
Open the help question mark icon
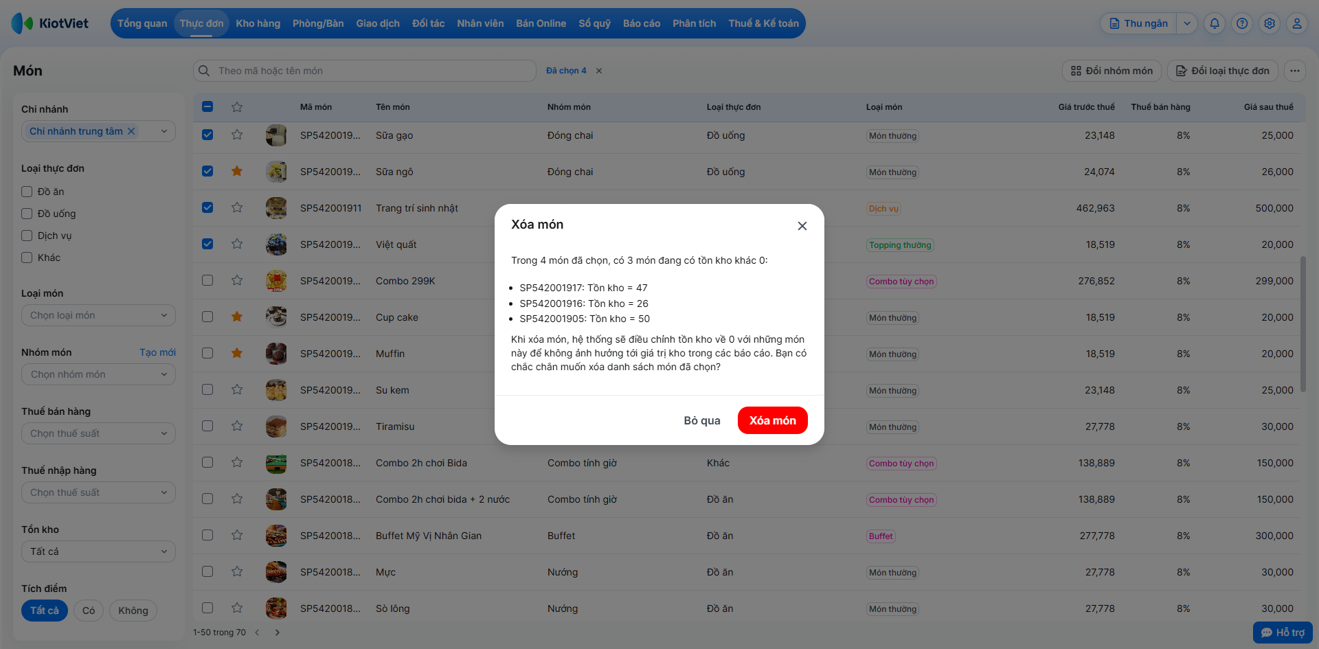pos(1242,23)
